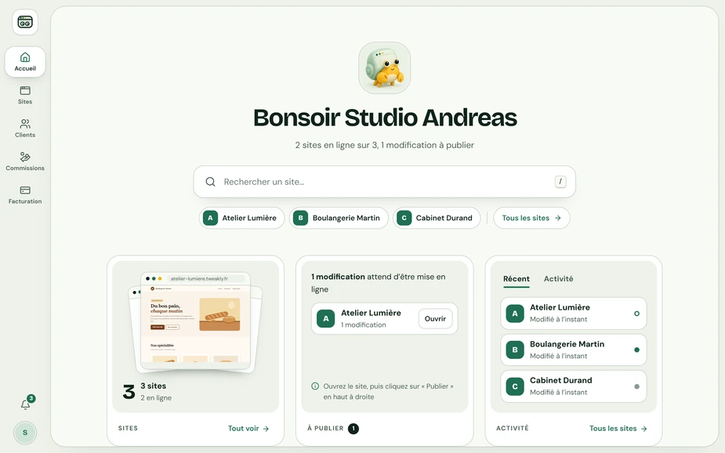Viewport: 725px width, 453px height.
Task: Click the search magnifier icon
Action: tap(210, 182)
